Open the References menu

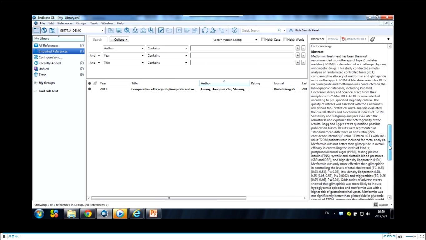pyautogui.click(x=65, y=23)
